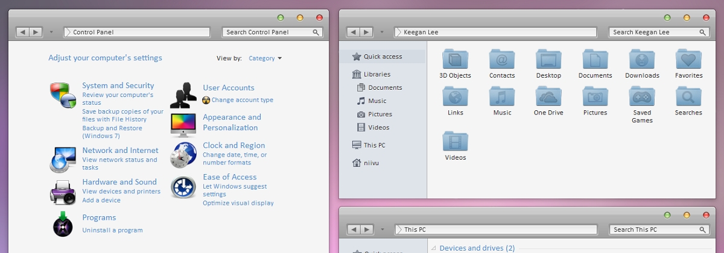Viewport: 724px width, 253px height.
Task: Click the Control Panel address bar
Action: click(x=136, y=33)
